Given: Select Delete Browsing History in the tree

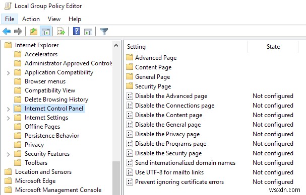Looking at the screenshot, I should [56, 100].
